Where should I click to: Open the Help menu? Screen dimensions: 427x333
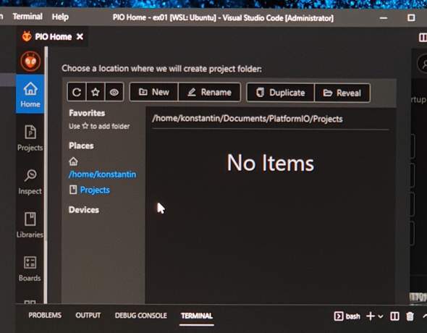coord(60,17)
